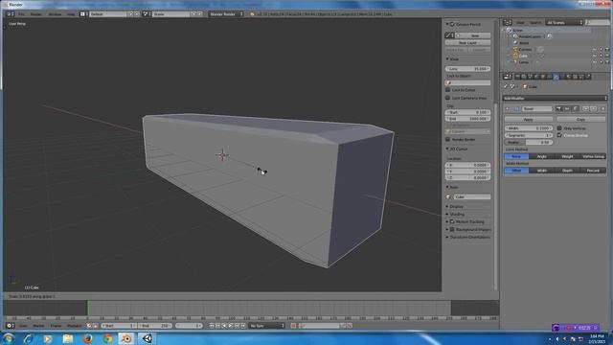Select RenderLayers item in the outliner
This screenshot has height=345, width=613.
point(530,36)
